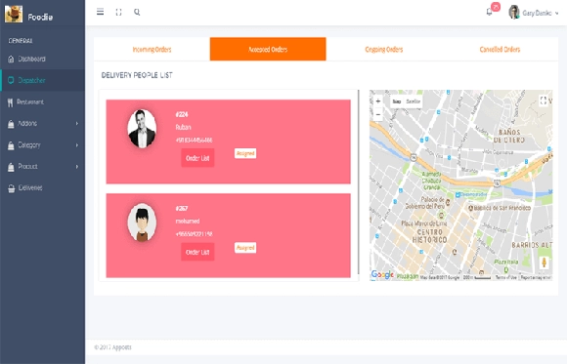Screen dimensions: 567x364
Task: Zoom in on the map
Action: [378, 101]
